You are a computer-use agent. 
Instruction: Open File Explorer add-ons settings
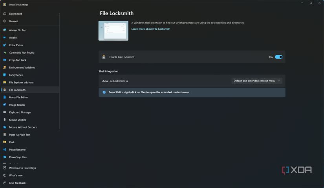(x=30, y=82)
